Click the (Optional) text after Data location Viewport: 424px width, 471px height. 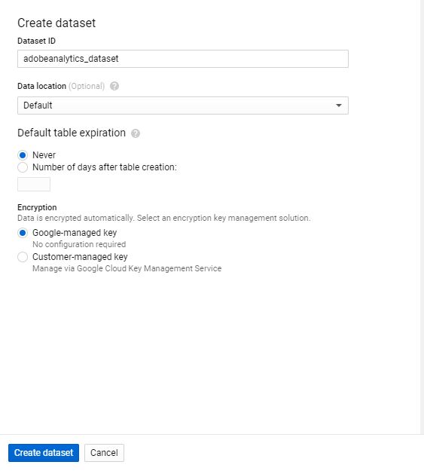click(87, 86)
